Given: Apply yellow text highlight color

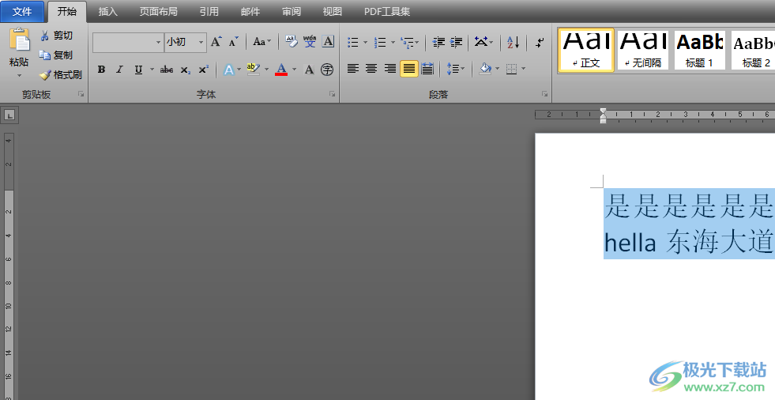Looking at the screenshot, I should (x=253, y=70).
